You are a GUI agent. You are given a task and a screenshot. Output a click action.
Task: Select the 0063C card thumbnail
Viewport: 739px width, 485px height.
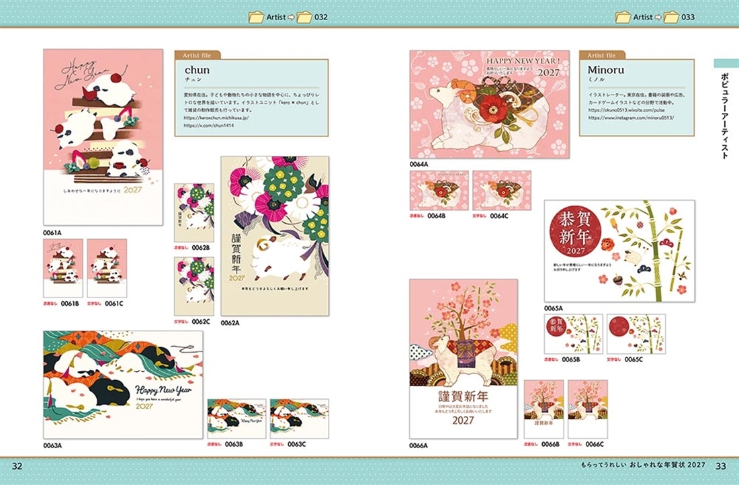coord(299,418)
